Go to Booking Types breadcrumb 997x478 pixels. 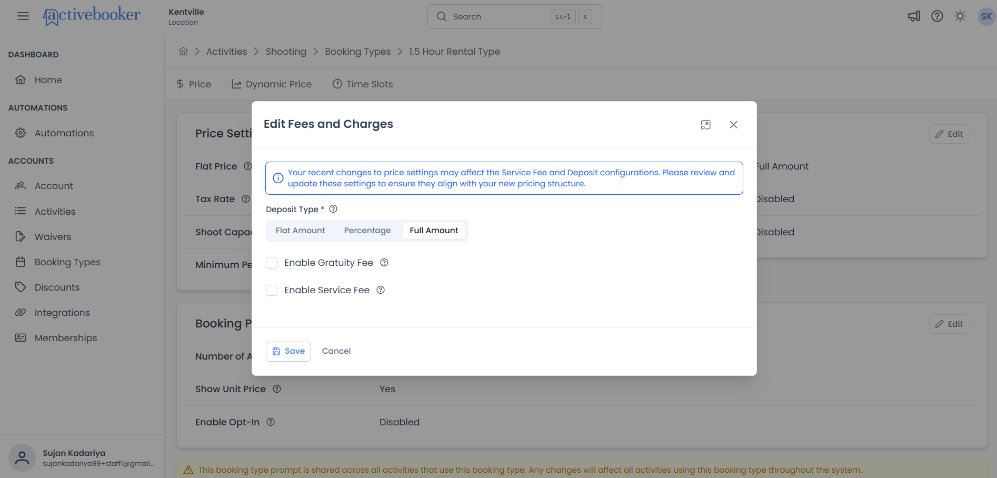[358, 52]
